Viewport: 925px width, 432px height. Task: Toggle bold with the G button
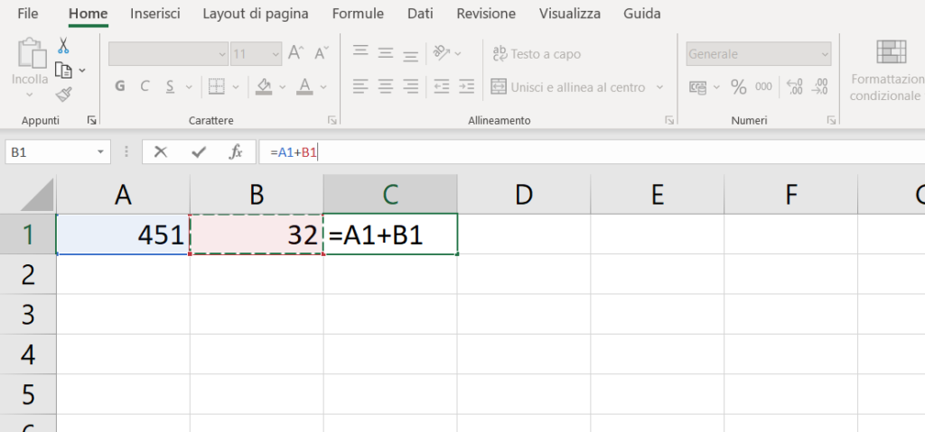point(120,87)
